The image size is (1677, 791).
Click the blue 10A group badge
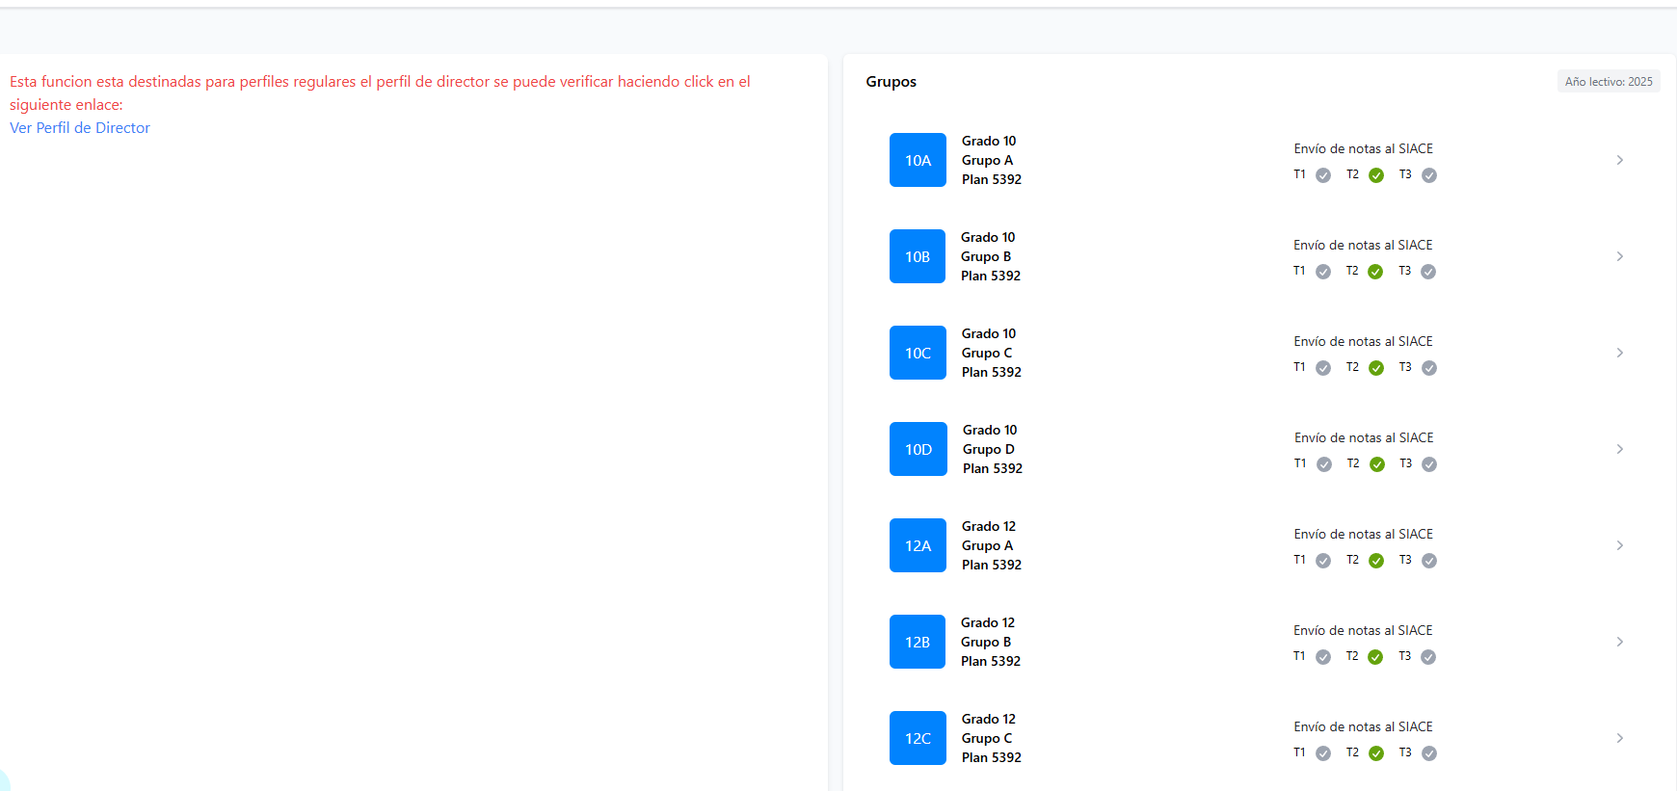[x=918, y=160]
